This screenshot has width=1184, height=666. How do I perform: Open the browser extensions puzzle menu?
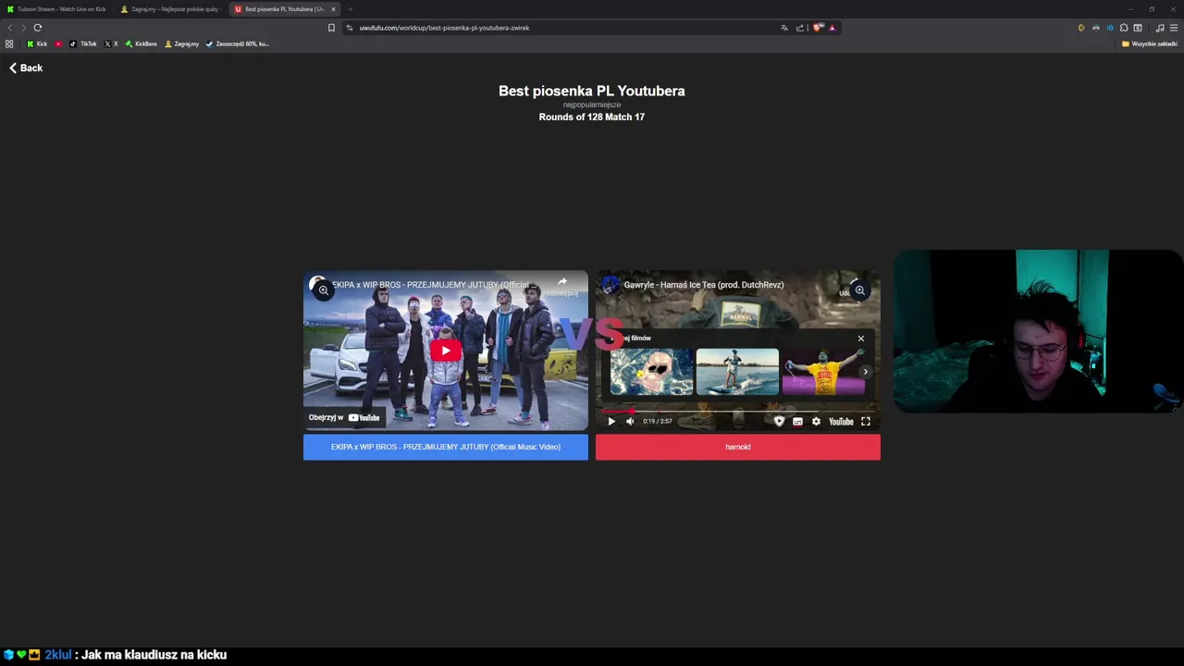tap(1124, 28)
